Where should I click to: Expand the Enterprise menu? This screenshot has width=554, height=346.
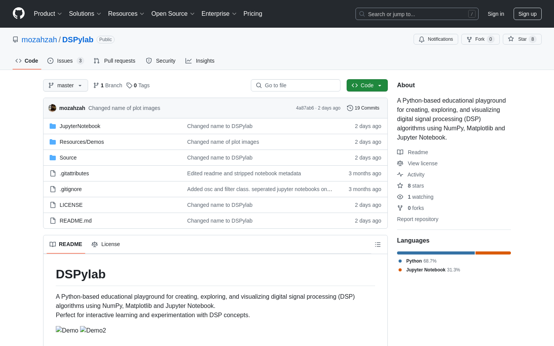point(219,14)
